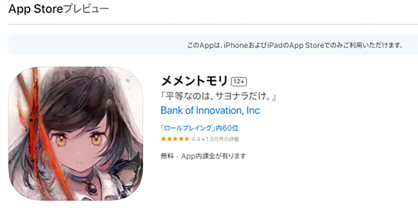Click the subtitle「平等なのは、サヨナラだけ。」
The image size is (418, 214).
pyautogui.click(x=219, y=96)
